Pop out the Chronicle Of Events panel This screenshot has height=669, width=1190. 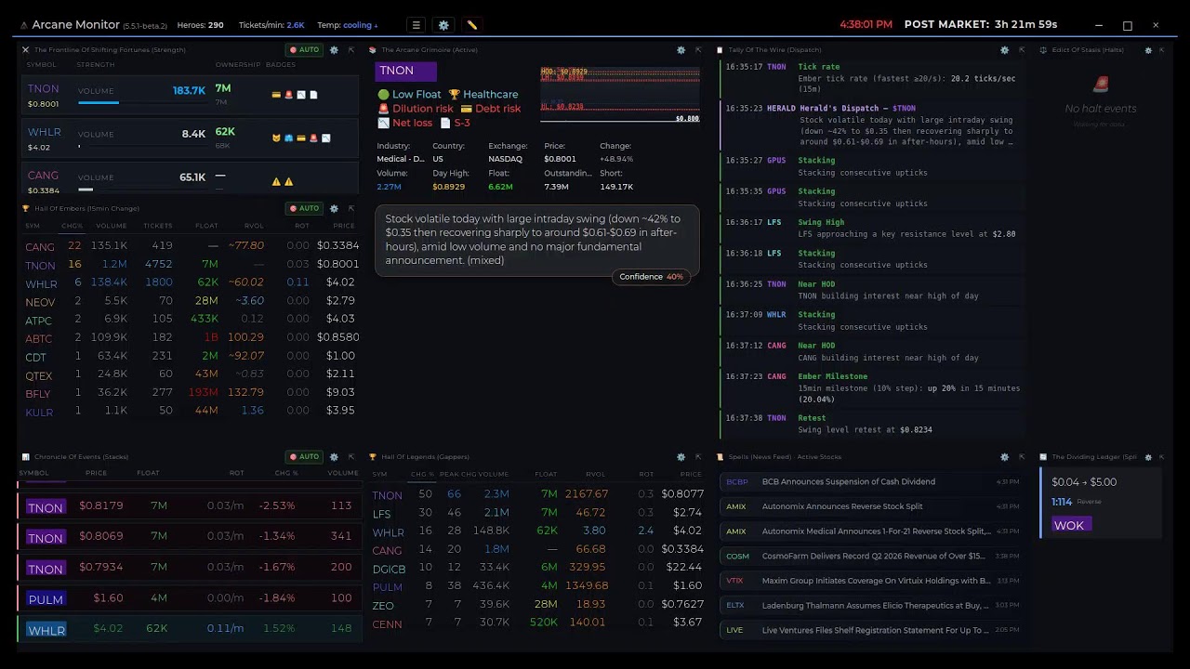pos(351,457)
